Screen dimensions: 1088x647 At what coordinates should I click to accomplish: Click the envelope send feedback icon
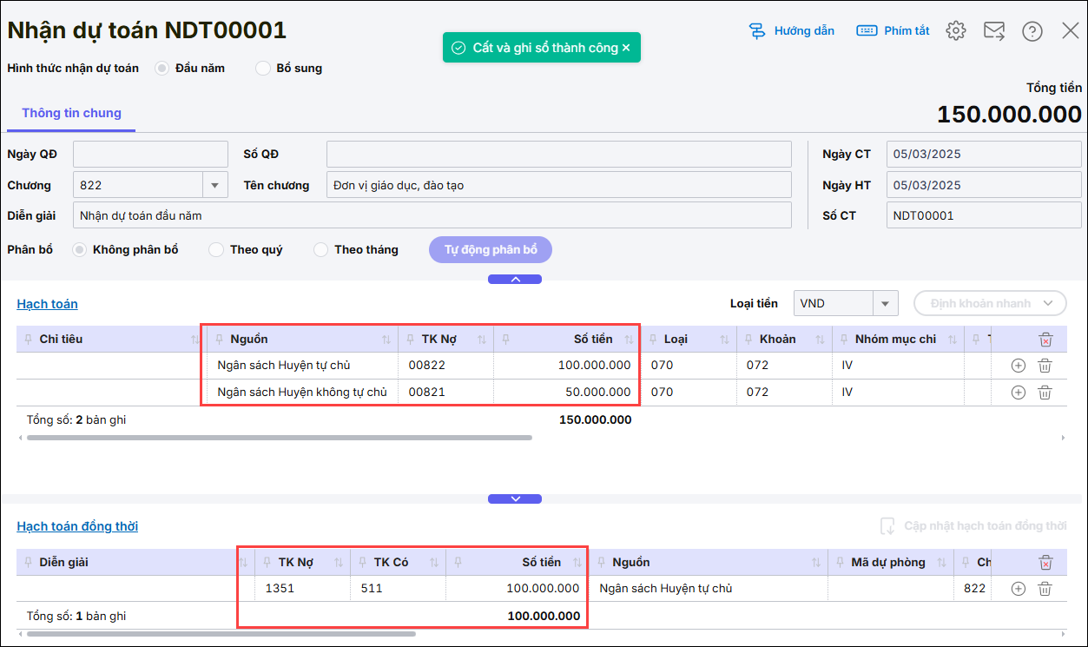(993, 31)
